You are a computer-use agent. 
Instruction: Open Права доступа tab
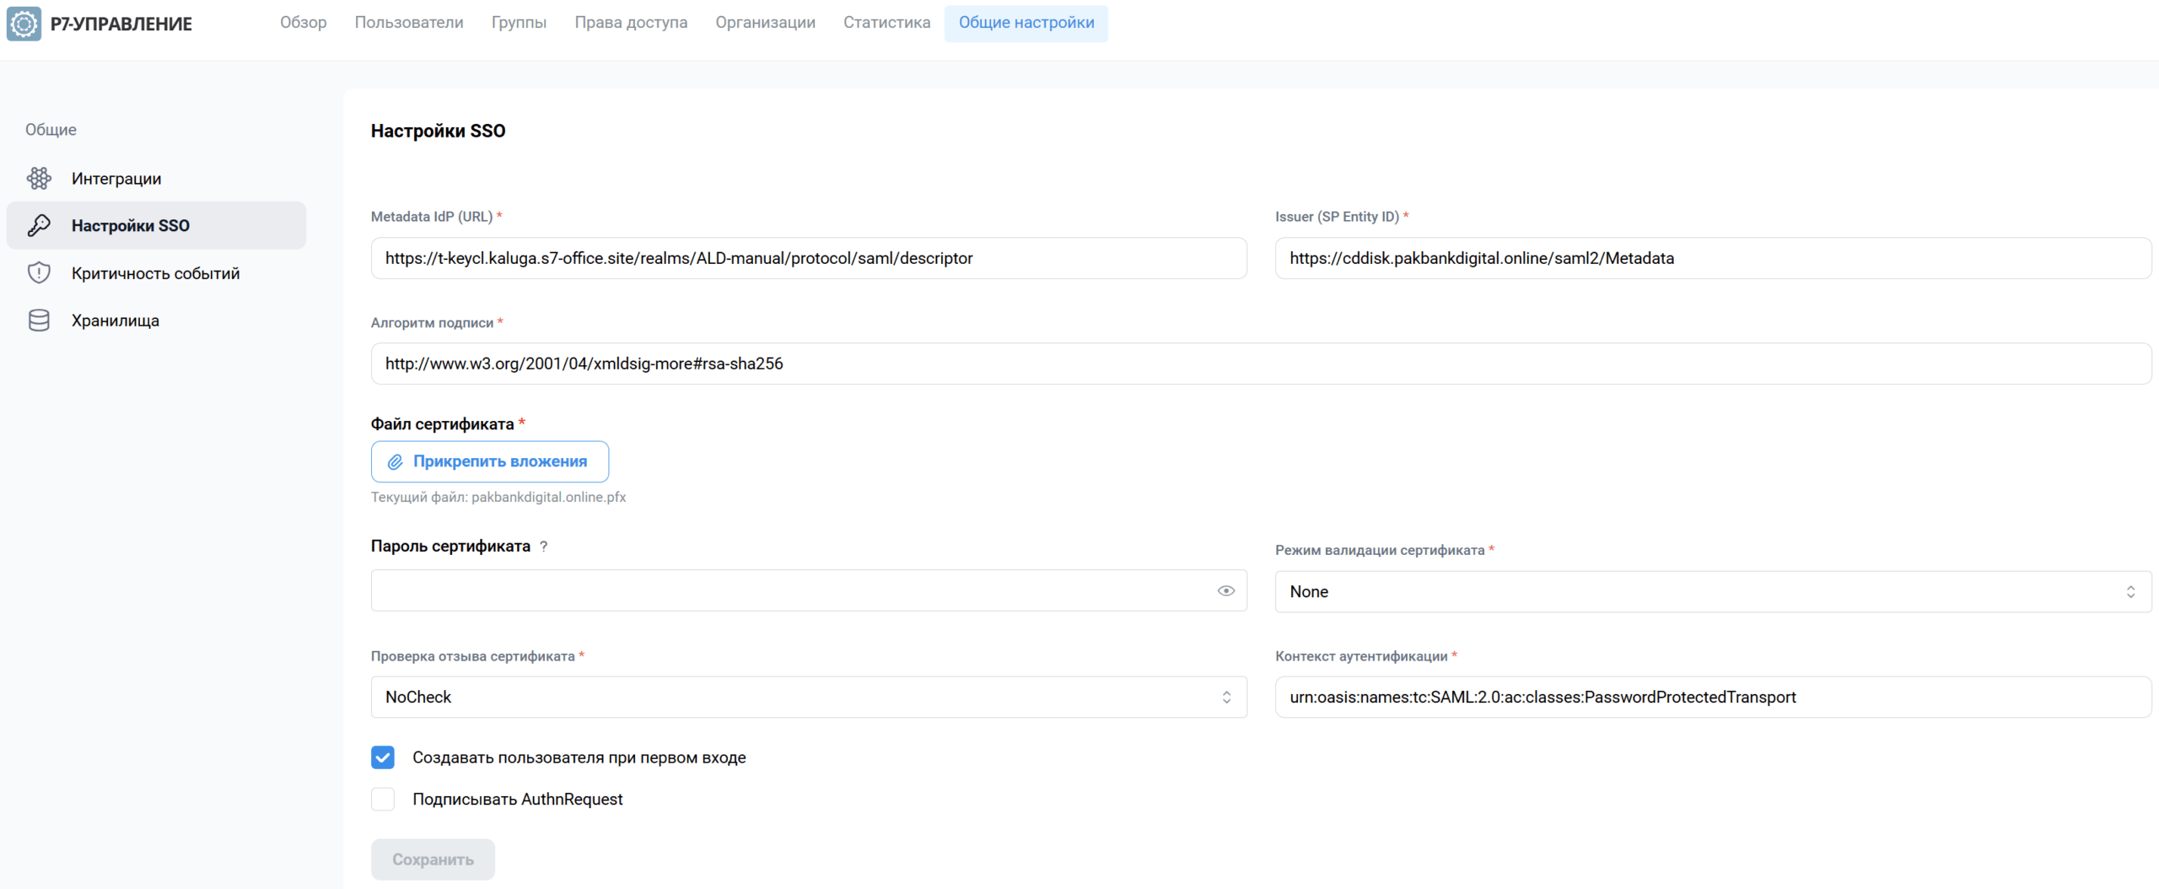point(631,23)
